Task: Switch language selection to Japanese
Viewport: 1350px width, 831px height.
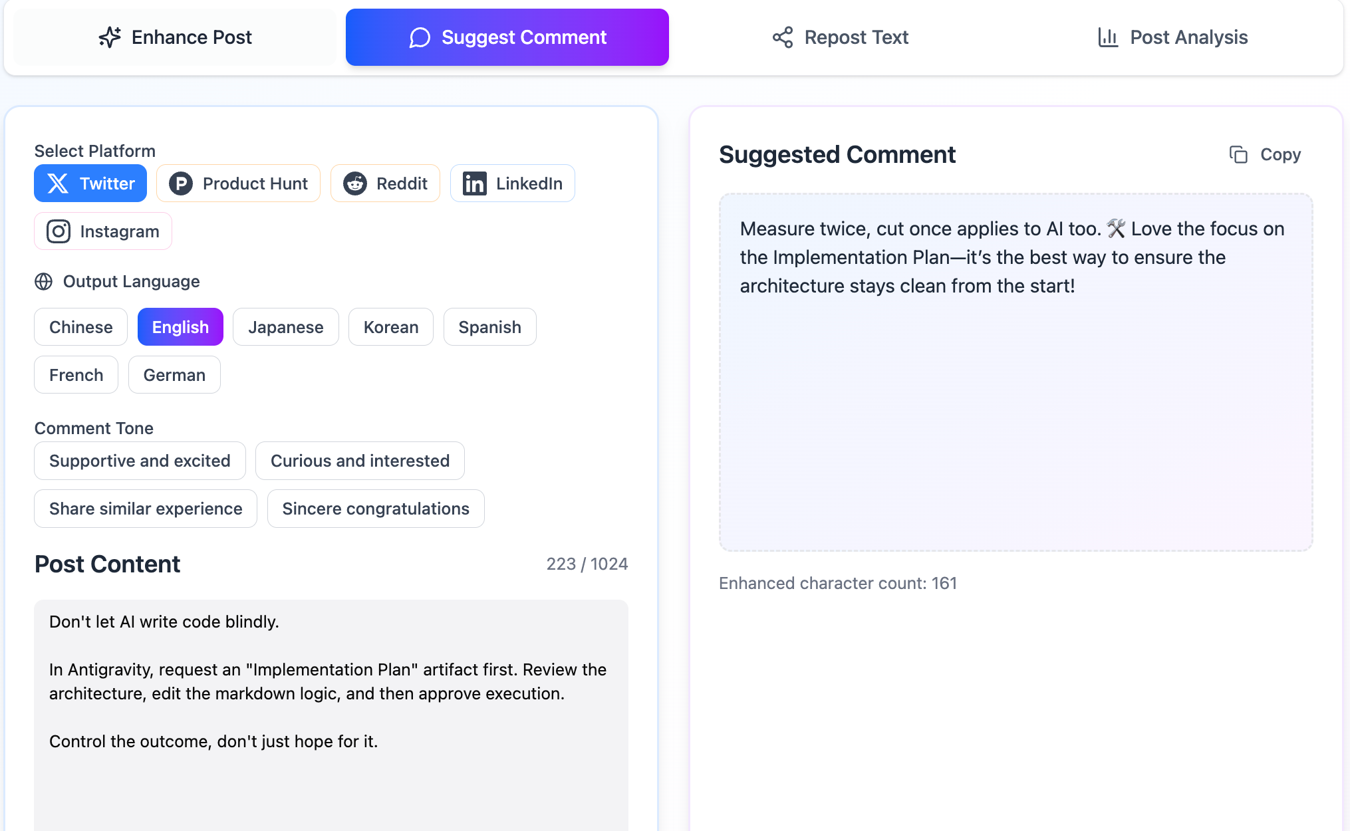Action: (x=286, y=326)
